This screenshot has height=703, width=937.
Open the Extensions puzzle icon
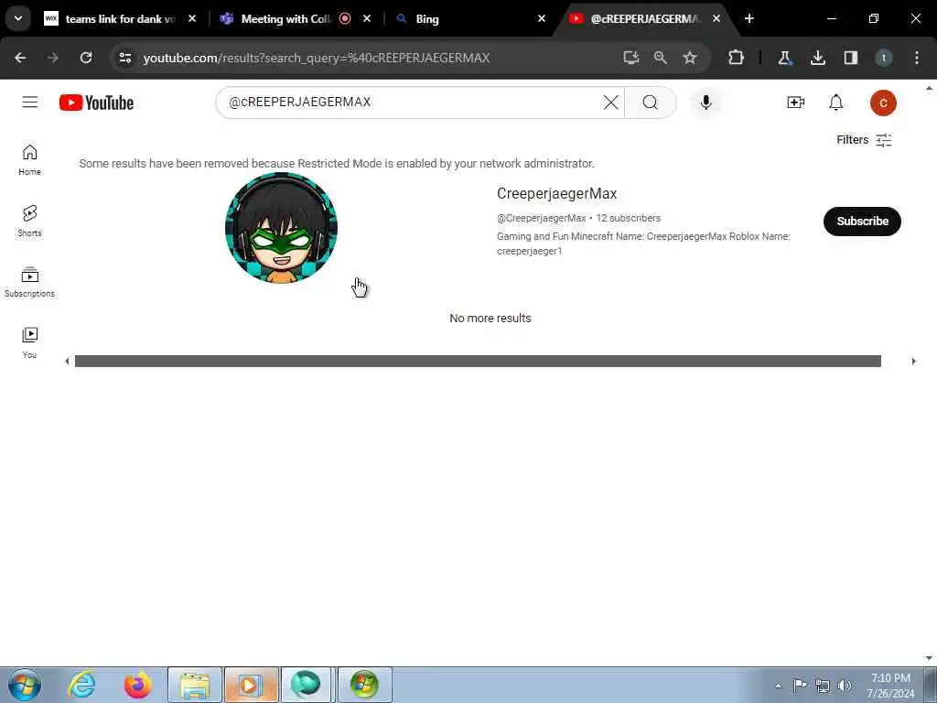pyautogui.click(x=737, y=58)
